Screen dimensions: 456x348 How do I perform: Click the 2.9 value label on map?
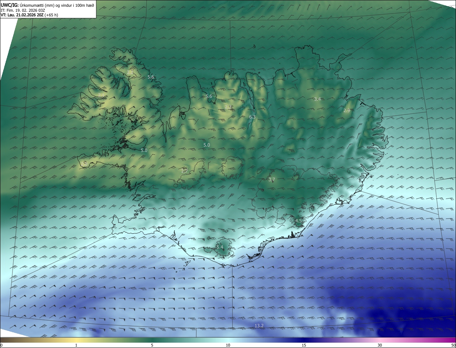pyautogui.click(x=347, y=111)
